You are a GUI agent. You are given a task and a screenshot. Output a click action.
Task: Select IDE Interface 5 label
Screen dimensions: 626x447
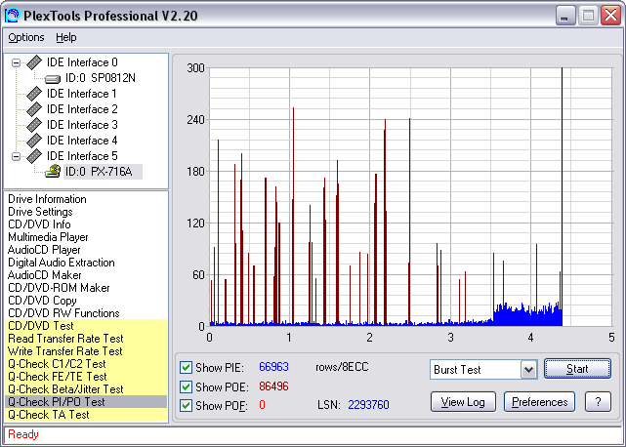point(82,156)
